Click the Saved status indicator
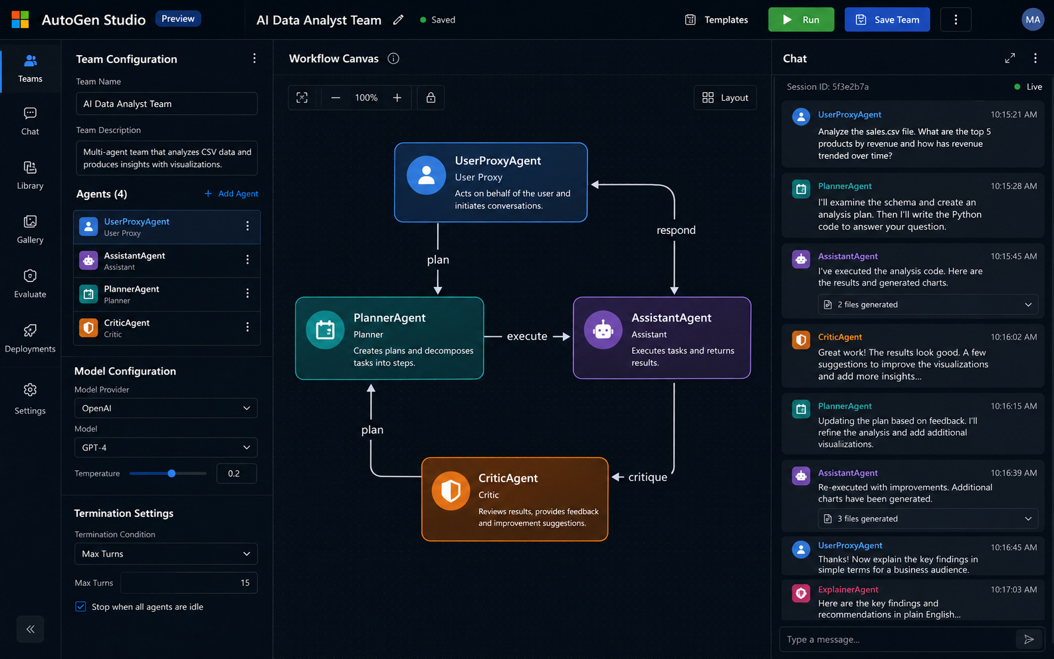 pos(437,20)
